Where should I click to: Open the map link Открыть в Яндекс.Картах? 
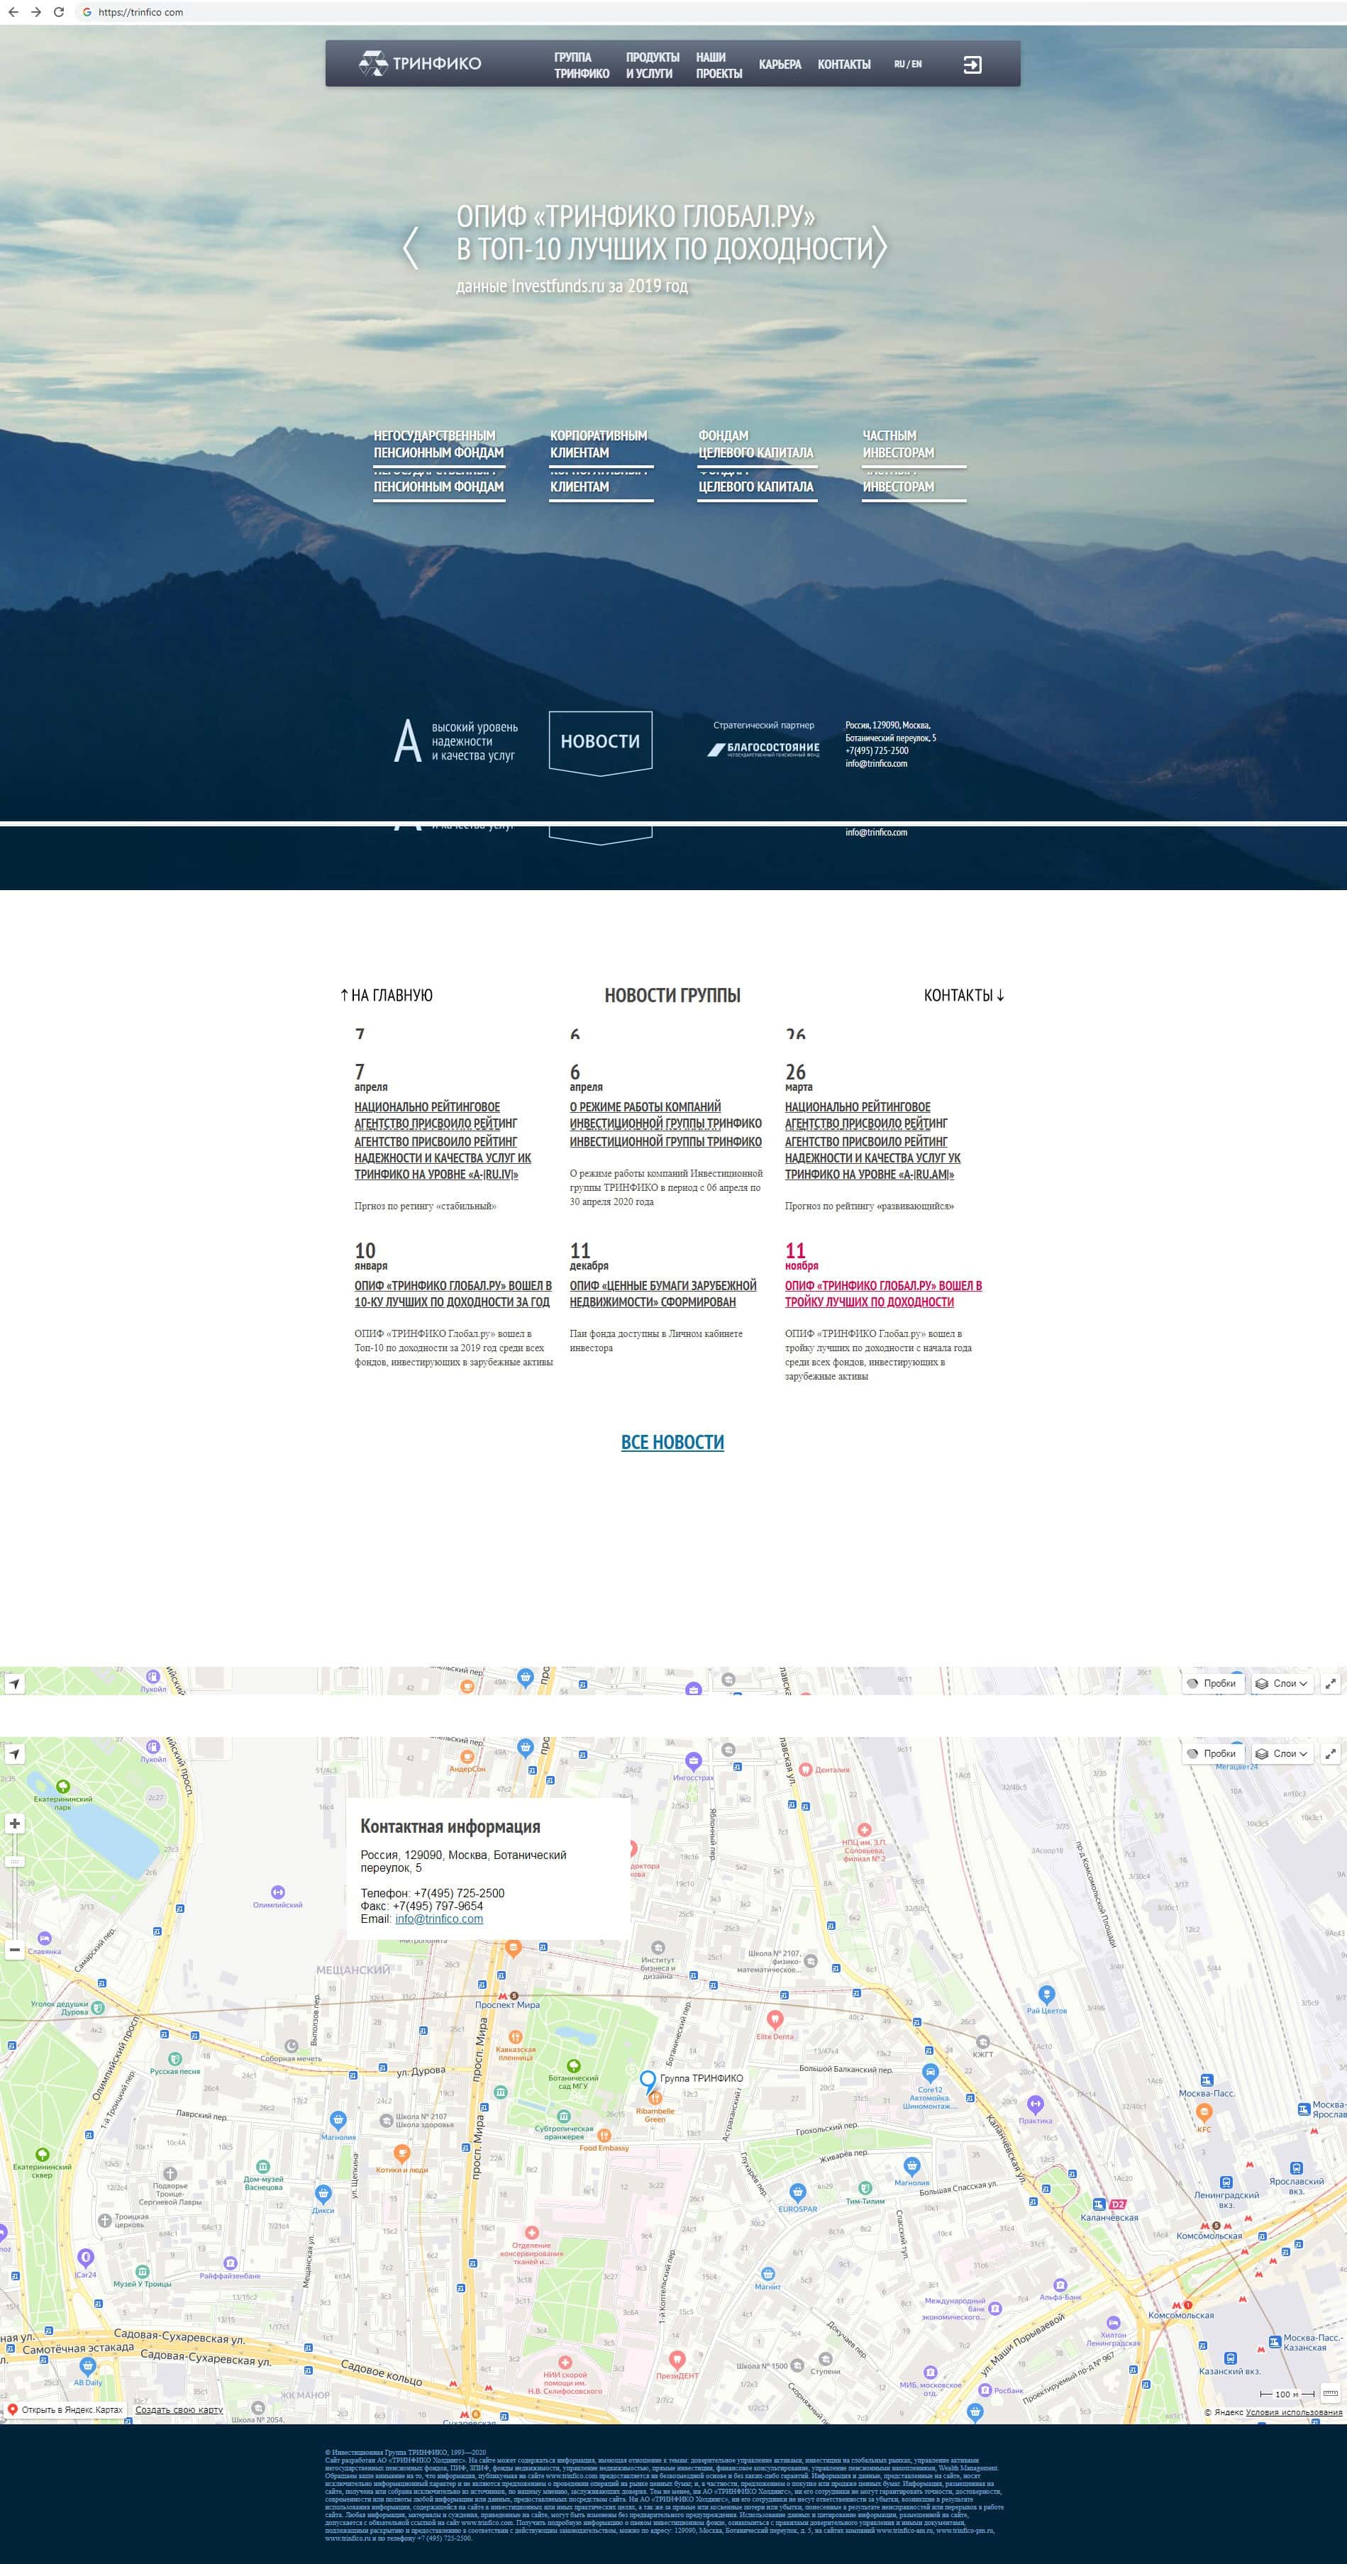tap(65, 2409)
